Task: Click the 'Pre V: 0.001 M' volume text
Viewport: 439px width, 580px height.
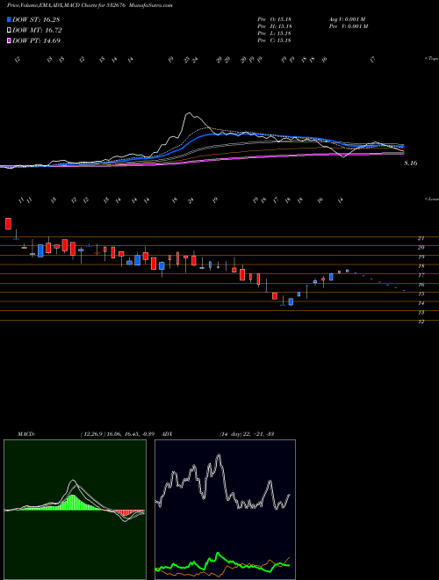Action: [x=348, y=26]
